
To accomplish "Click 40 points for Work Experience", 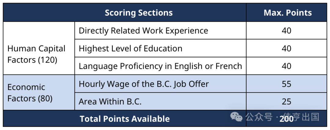I will click(x=286, y=31).
